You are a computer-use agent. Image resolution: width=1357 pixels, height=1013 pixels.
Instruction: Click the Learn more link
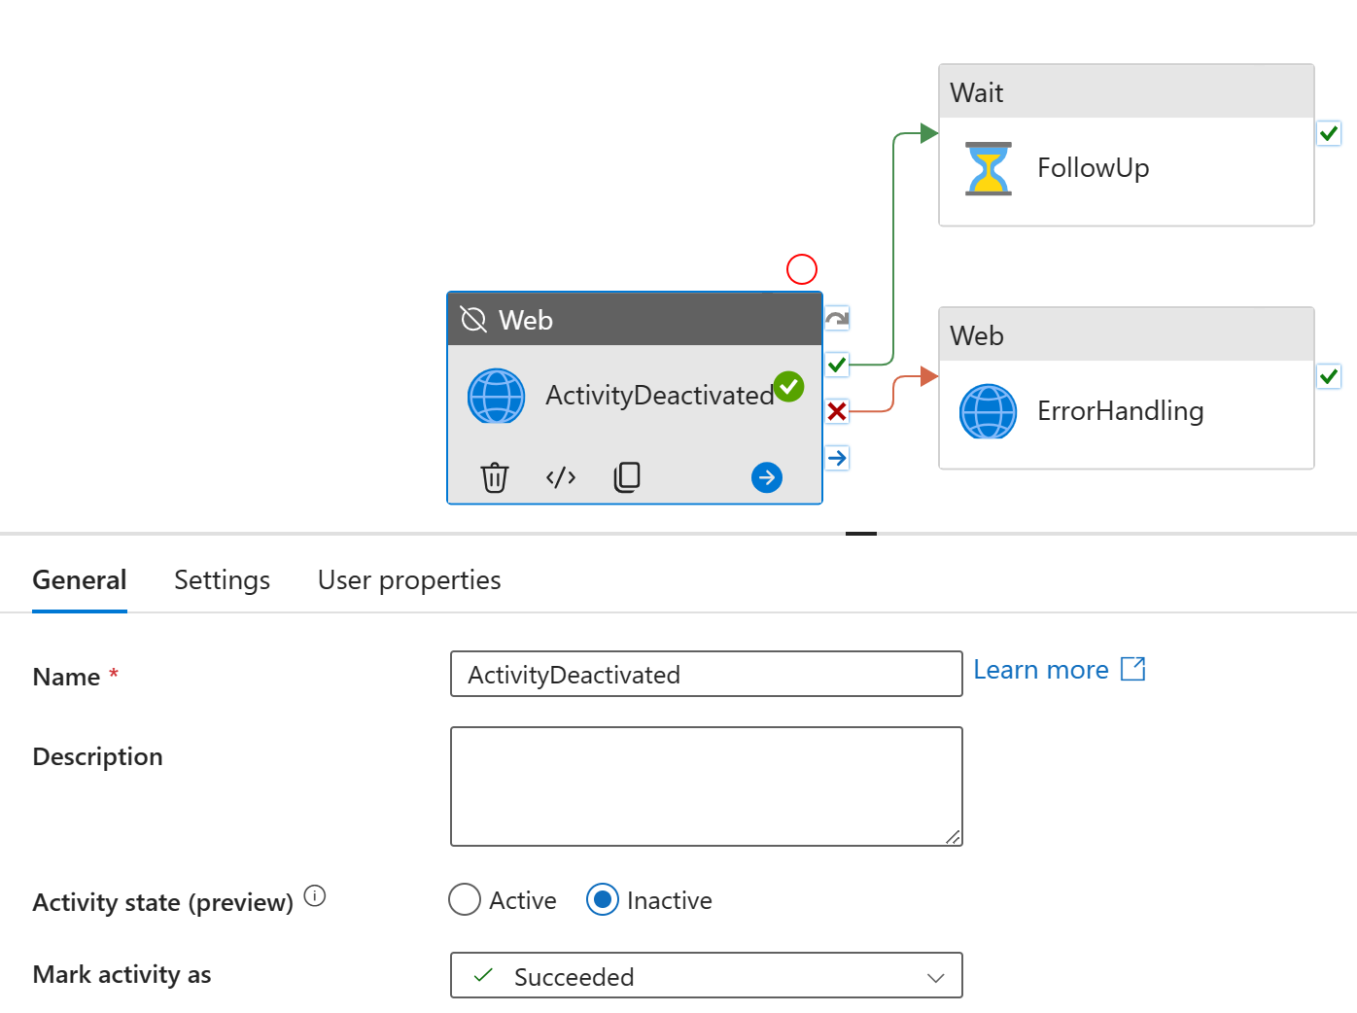tap(1041, 669)
